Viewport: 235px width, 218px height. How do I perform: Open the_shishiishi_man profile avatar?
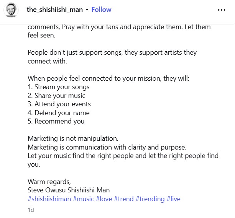pos(11,10)
